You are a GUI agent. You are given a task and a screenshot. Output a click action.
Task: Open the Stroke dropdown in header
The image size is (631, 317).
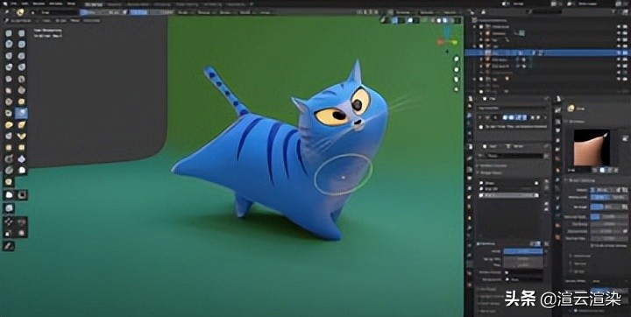pos(227,12)
